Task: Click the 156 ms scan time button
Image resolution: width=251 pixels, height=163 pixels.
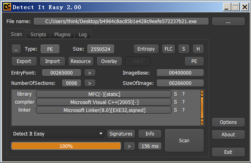Action: (x=150, y=146)
